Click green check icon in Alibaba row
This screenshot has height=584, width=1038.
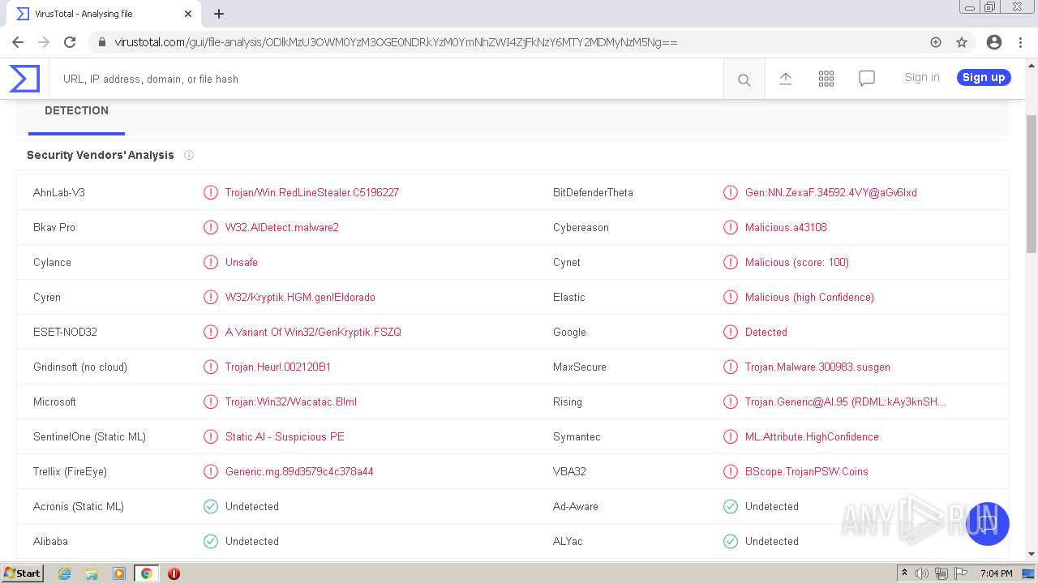[x=211, y=541]
